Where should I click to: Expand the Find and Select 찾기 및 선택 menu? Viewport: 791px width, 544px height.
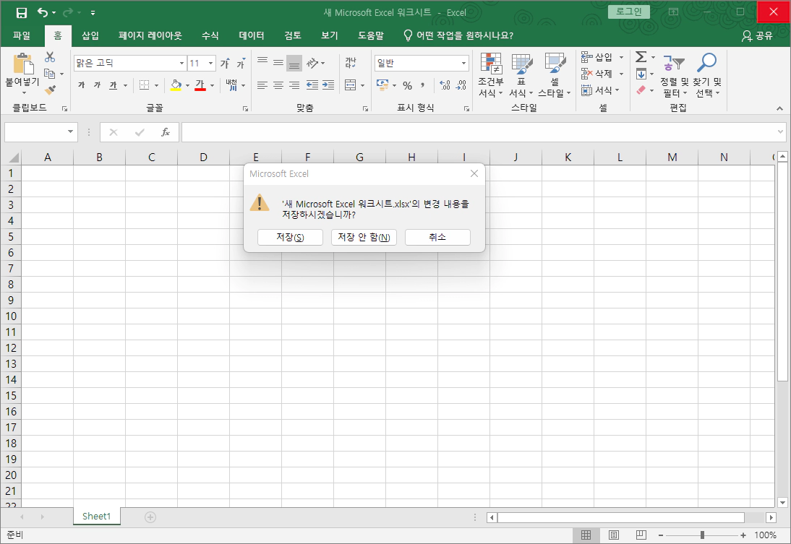(x=706, y=74)
